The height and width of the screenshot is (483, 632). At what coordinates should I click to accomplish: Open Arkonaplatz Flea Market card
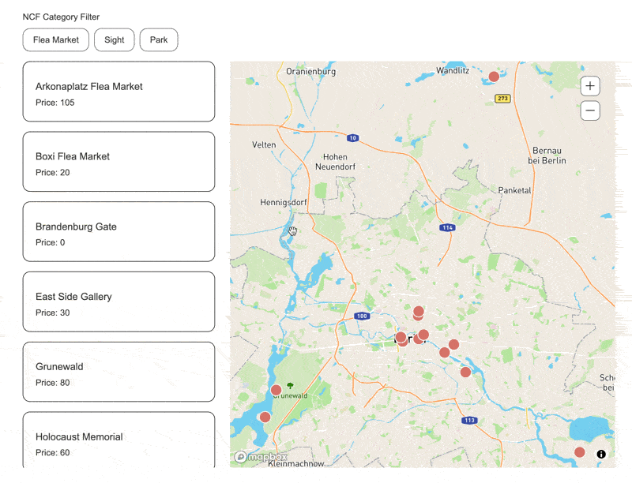coord(119,92)
